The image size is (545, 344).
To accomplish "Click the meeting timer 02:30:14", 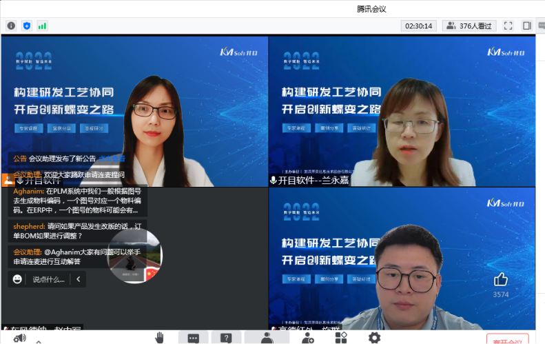I will pyautogui.click(x=419, y=26).
